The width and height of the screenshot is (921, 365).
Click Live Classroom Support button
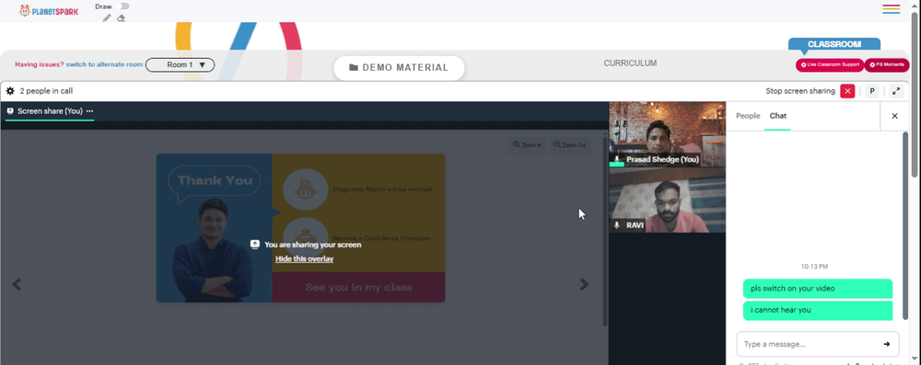tap(830, 64)
